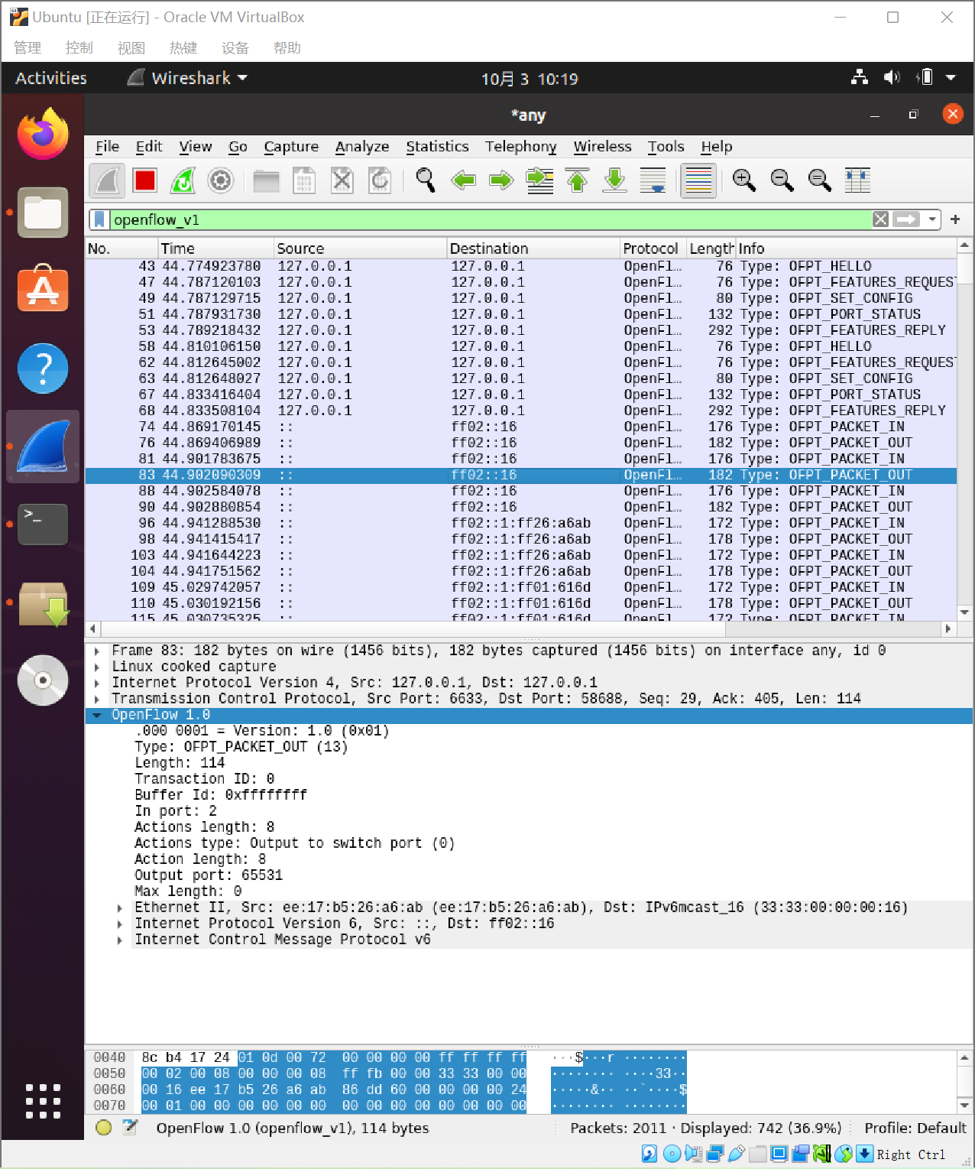The width and height of the screenshot is (975, 1169).
Task: Open the Edit menu
Action: [x=149, y=146]
